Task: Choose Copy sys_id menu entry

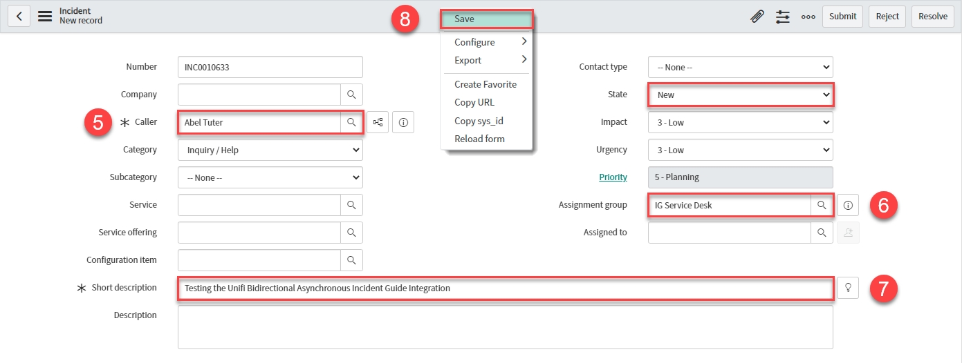Action: (x=479, y=121)
